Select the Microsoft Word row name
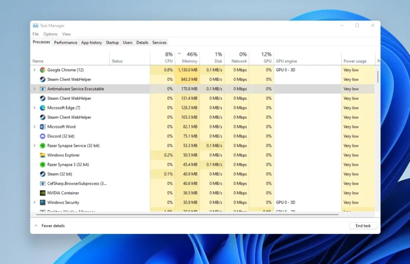This screenshot has width=410, height=264. coord(61,127)
